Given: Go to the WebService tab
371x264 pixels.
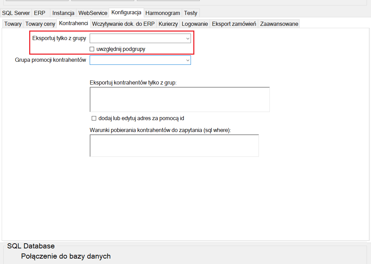Looking at the screenshot, I should 93,13.
